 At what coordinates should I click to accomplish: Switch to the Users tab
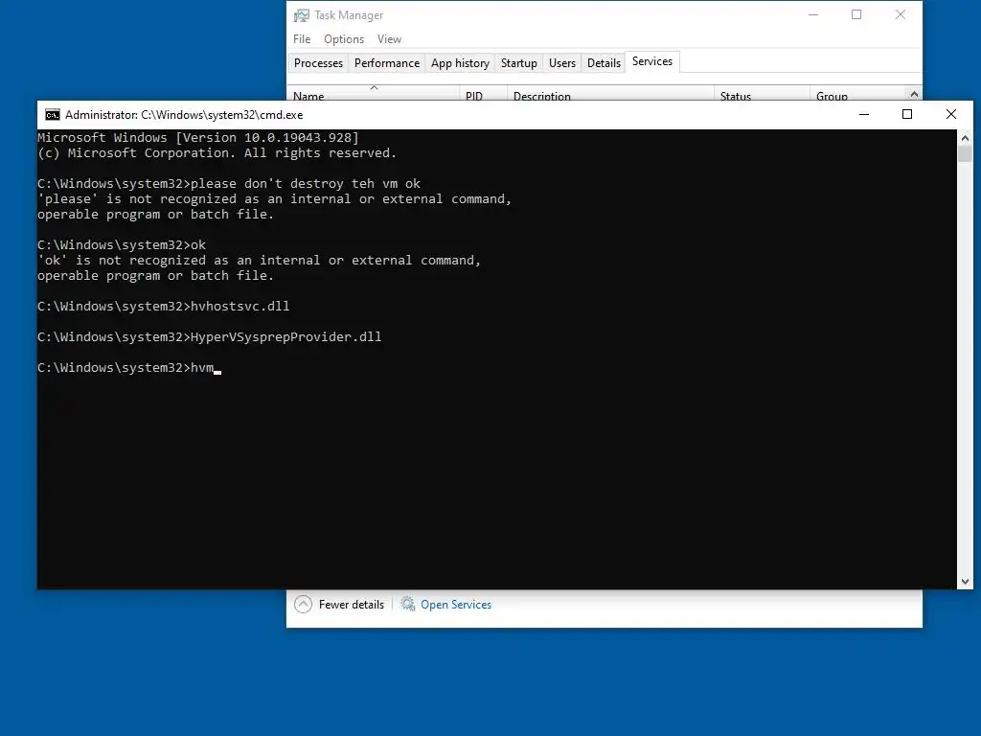[561, 63]
